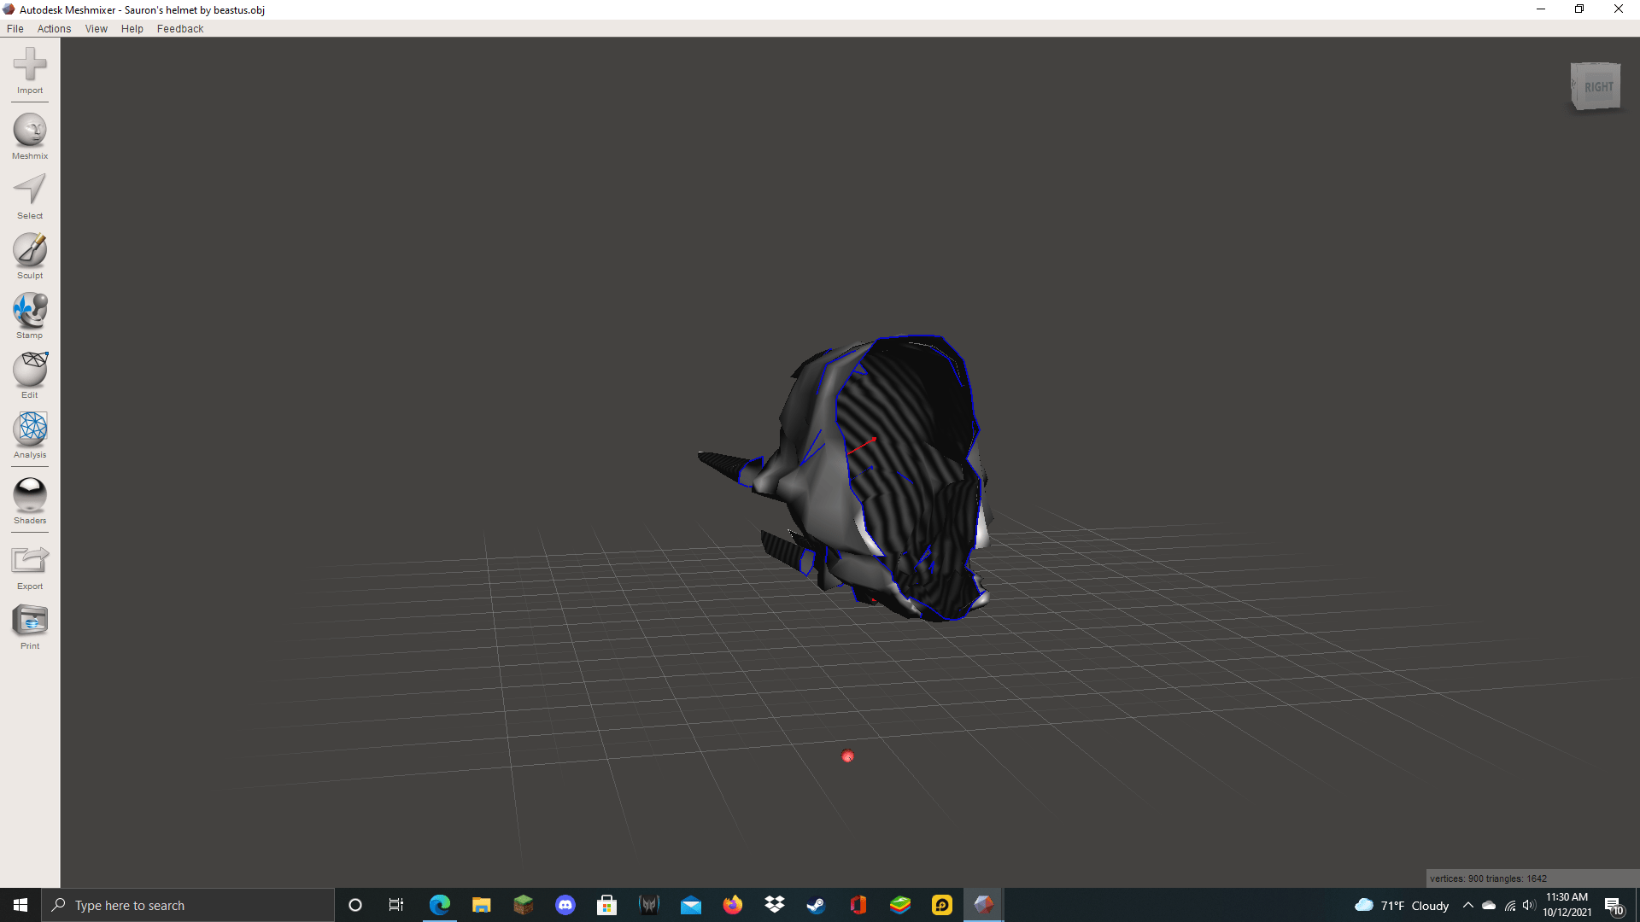Screen dimensions: 1640x922
Task: Activate the Select tool
Action: tap(29, 195)
